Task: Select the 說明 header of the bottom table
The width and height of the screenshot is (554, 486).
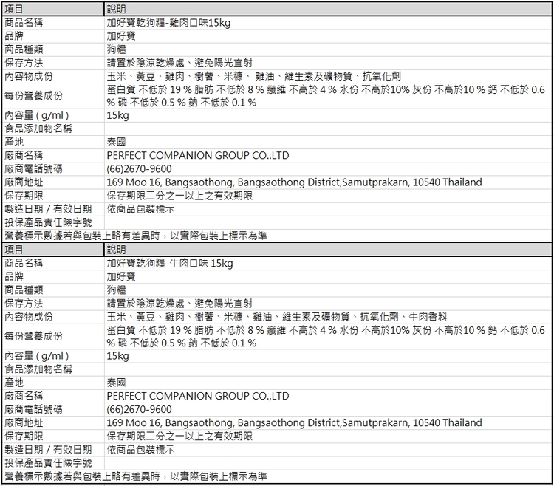Action: [117, 250]
